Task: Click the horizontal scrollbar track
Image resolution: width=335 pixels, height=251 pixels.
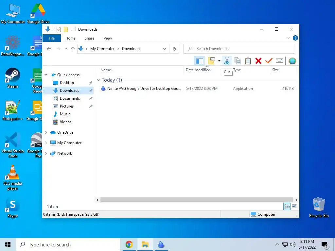Action: [x=196, y=200]
